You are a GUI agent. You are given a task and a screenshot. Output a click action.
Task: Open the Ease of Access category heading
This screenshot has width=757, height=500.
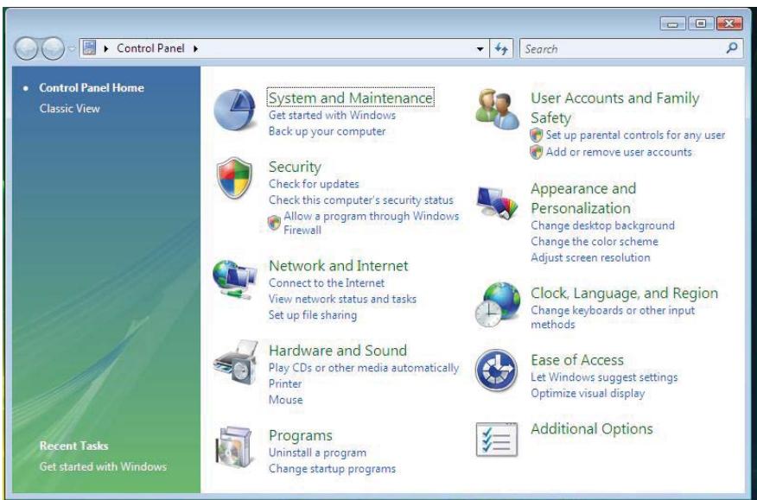[577, 360]
